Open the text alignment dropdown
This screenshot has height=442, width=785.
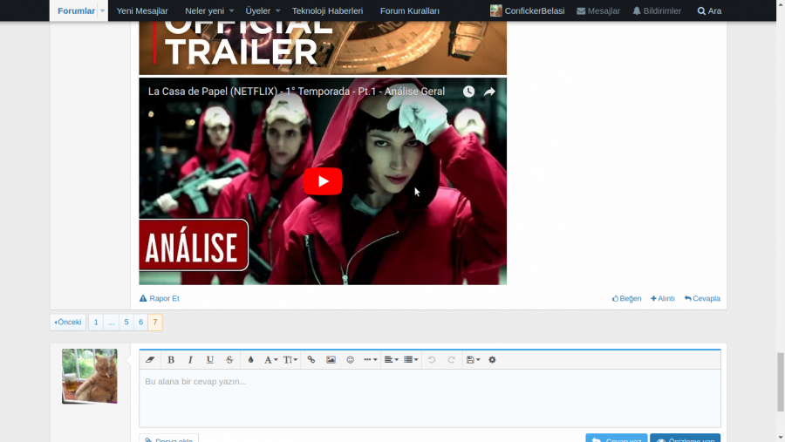point(392,360)
